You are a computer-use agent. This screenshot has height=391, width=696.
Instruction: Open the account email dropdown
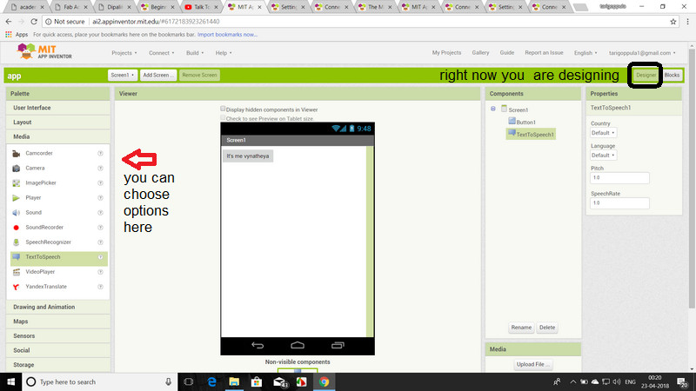642,53
